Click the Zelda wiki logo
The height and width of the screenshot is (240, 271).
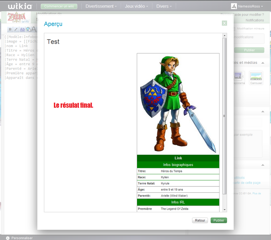pyautogui.click(x=16, y=18)
